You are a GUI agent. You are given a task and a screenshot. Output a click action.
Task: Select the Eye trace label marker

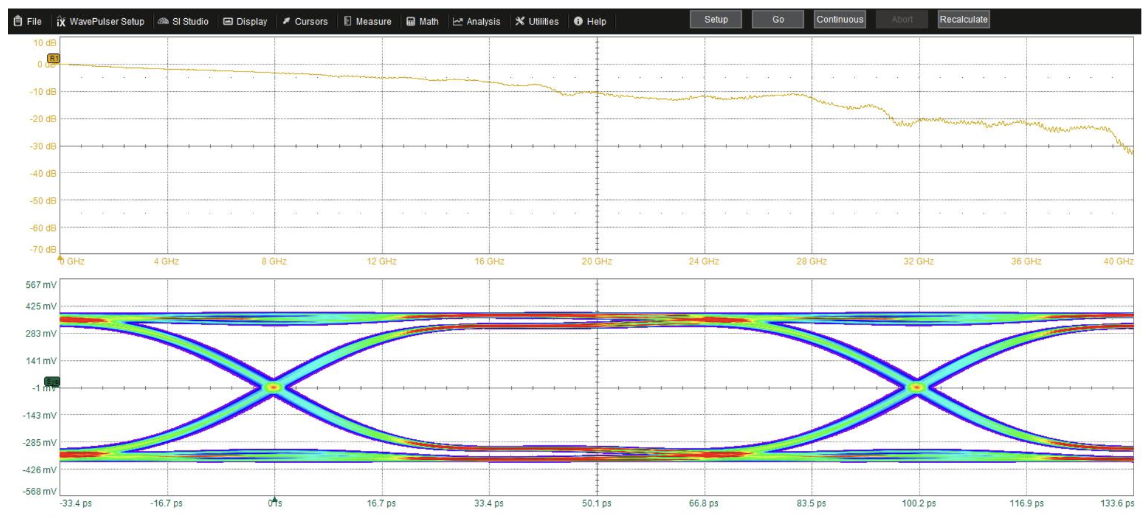click(x=52, y=382)
